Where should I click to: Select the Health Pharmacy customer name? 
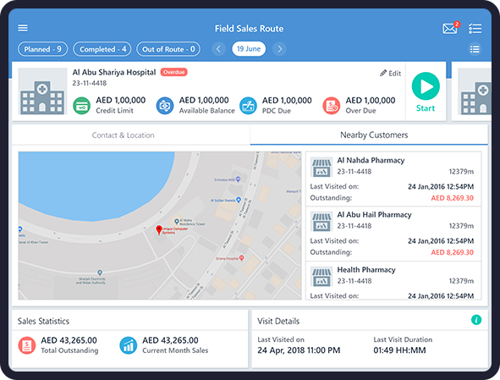pos(366,270)
